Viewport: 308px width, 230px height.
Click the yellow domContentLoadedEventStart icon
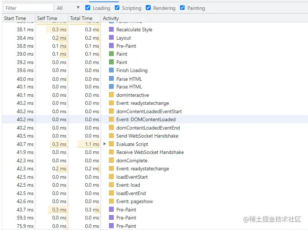click(x=112, y=111)
